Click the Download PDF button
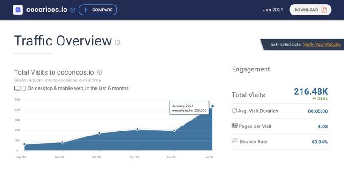Image resolution: width=344 pixels, height=182 pixels. coord(310,10)
